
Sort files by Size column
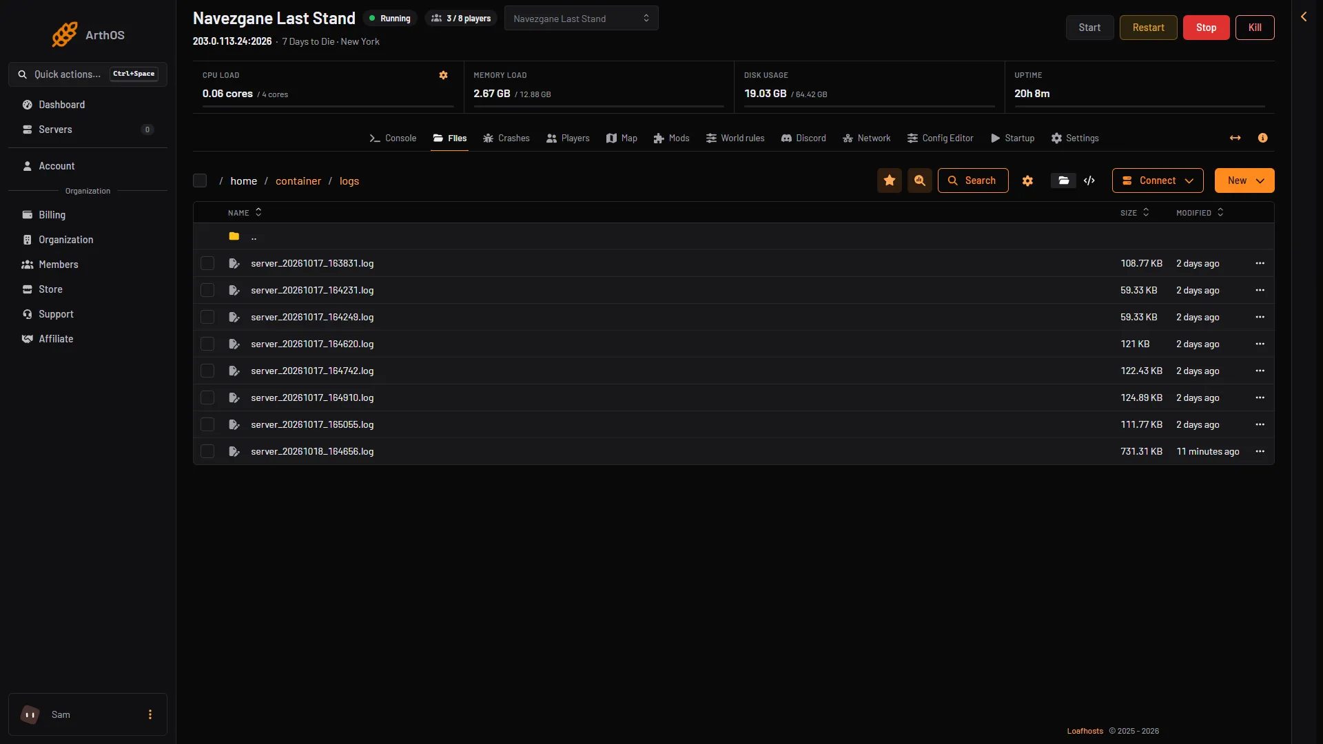[1134, 213]
